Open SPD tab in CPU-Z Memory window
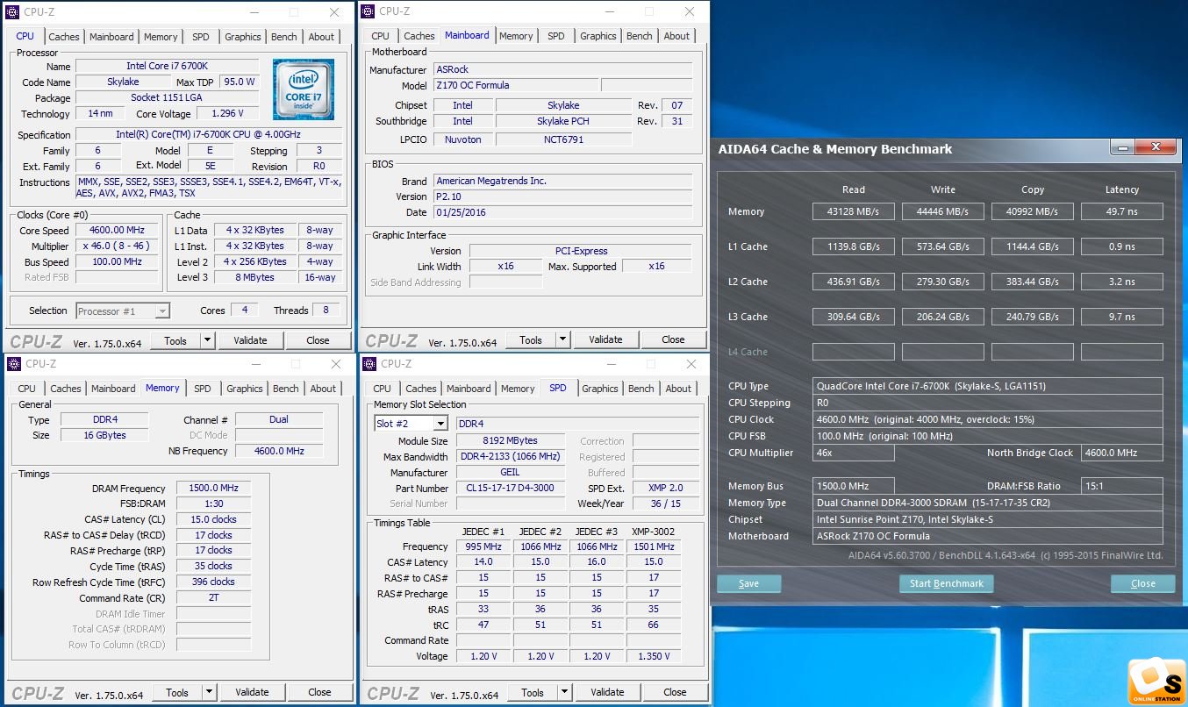Screen dimensions: 1188x707 (x=203, y=389)
